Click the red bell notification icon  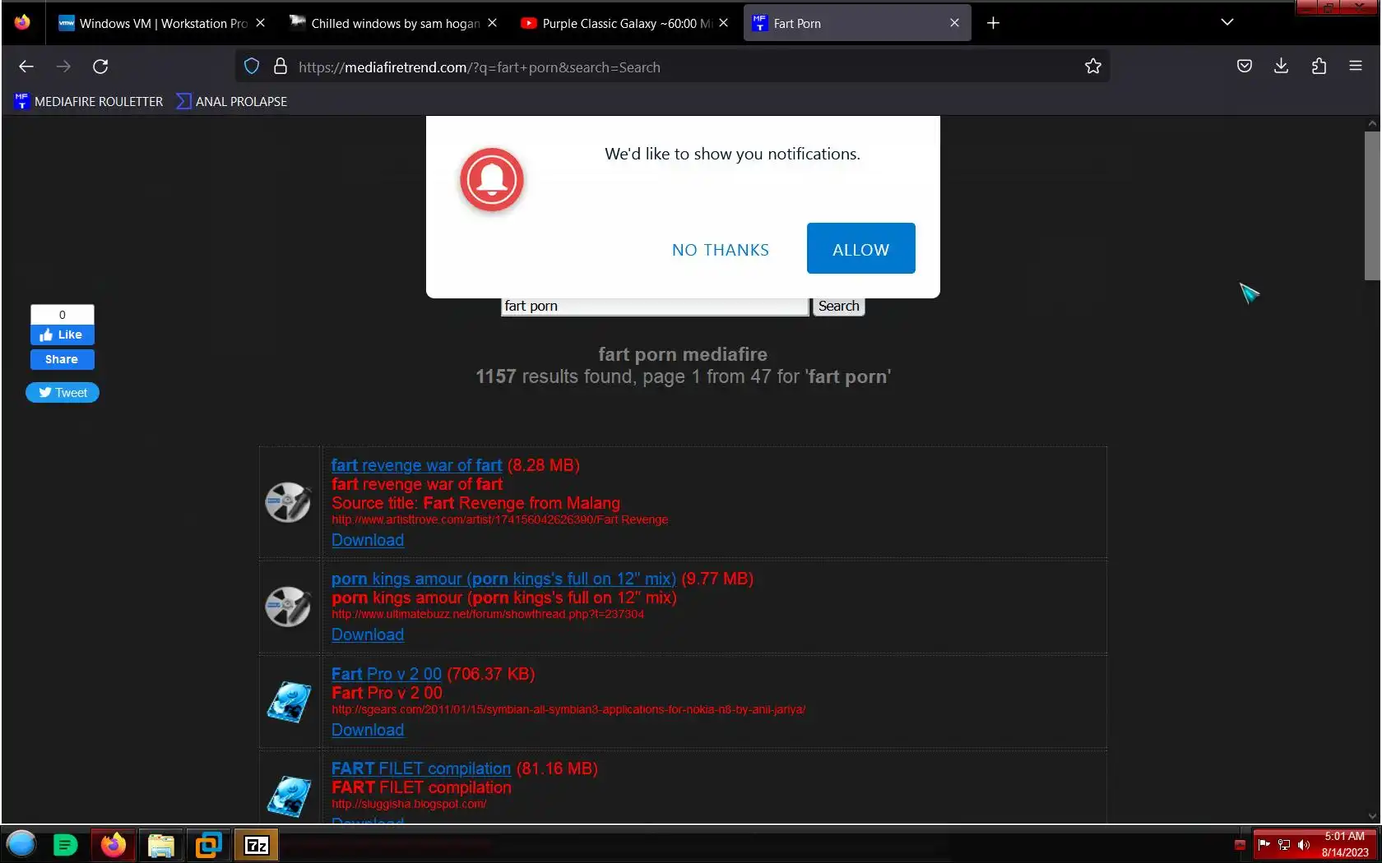492,179
